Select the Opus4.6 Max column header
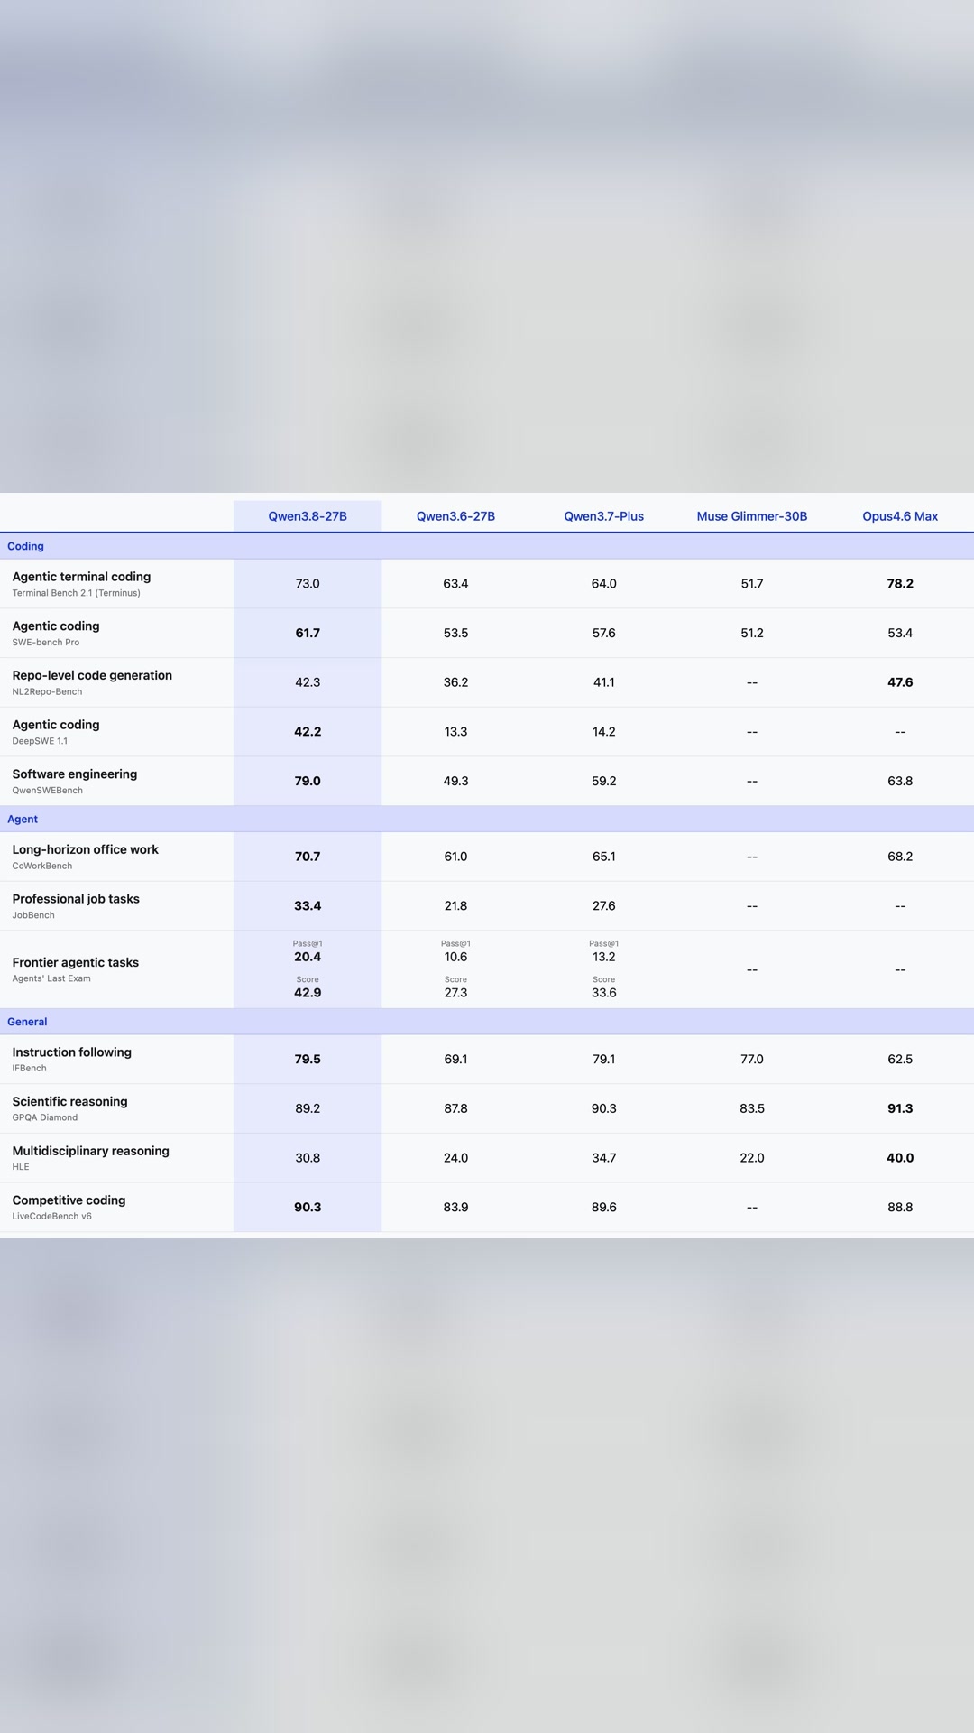 [900, 516]
